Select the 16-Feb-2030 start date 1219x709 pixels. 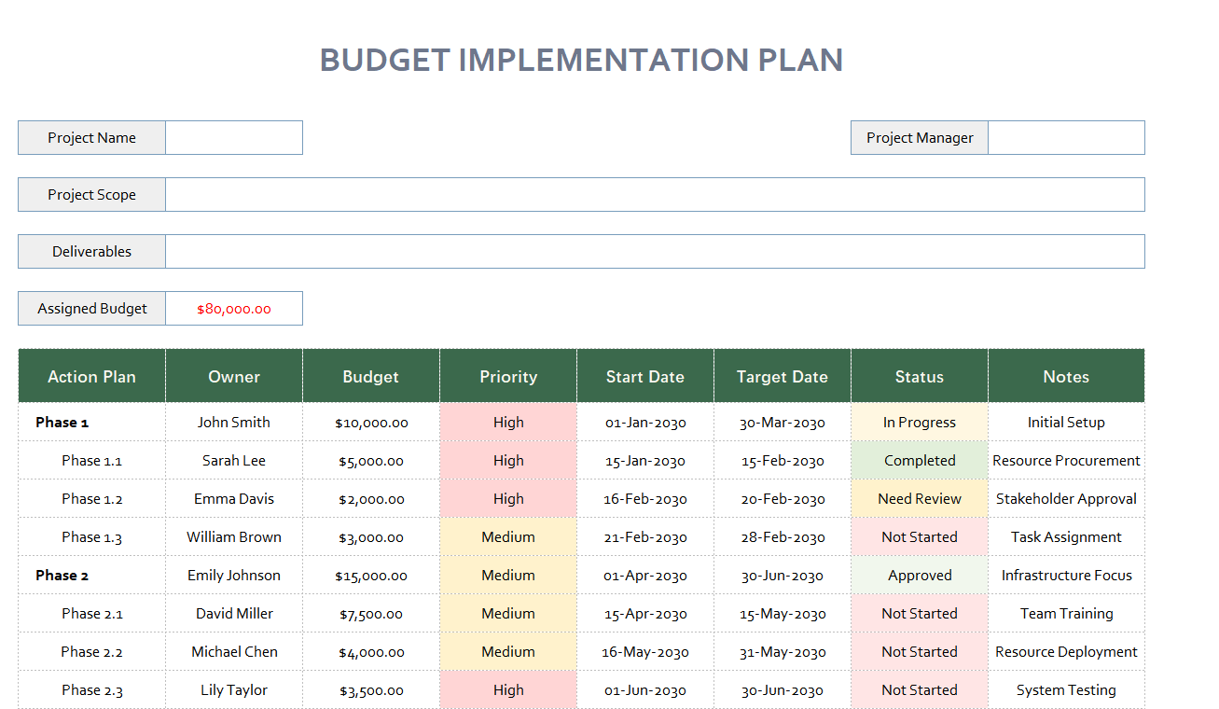[645, 498]
